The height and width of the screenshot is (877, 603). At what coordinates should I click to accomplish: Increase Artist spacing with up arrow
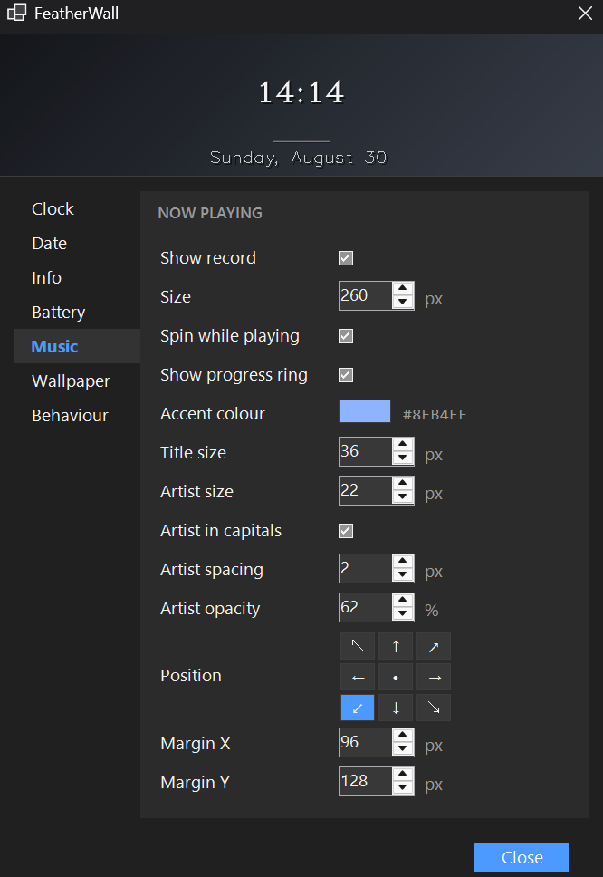pos(402,562)
